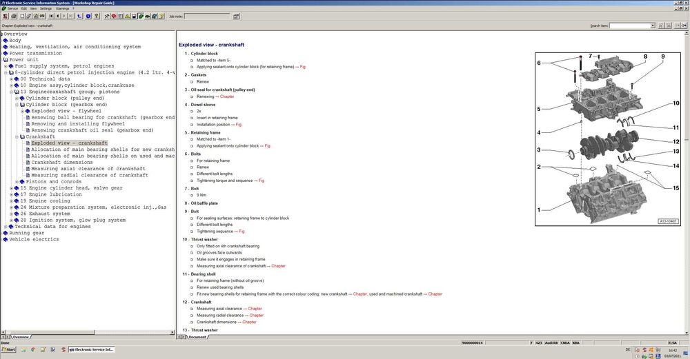Open the hammer and wrench repair icon
The image size is (690, 359).
coord(107,17)
